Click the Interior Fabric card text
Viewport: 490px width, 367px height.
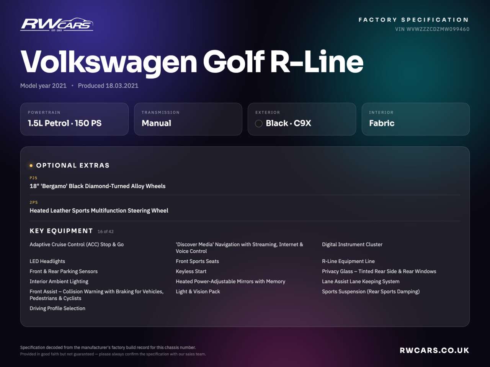[382, 123]
